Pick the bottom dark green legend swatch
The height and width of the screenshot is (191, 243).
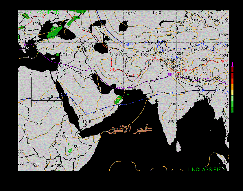coord(232,110)
